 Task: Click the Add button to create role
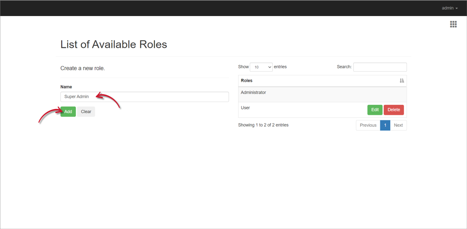(x=68, y=111)
